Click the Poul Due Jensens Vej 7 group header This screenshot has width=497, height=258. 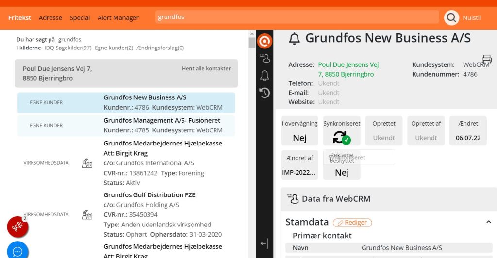click(126, 73)
